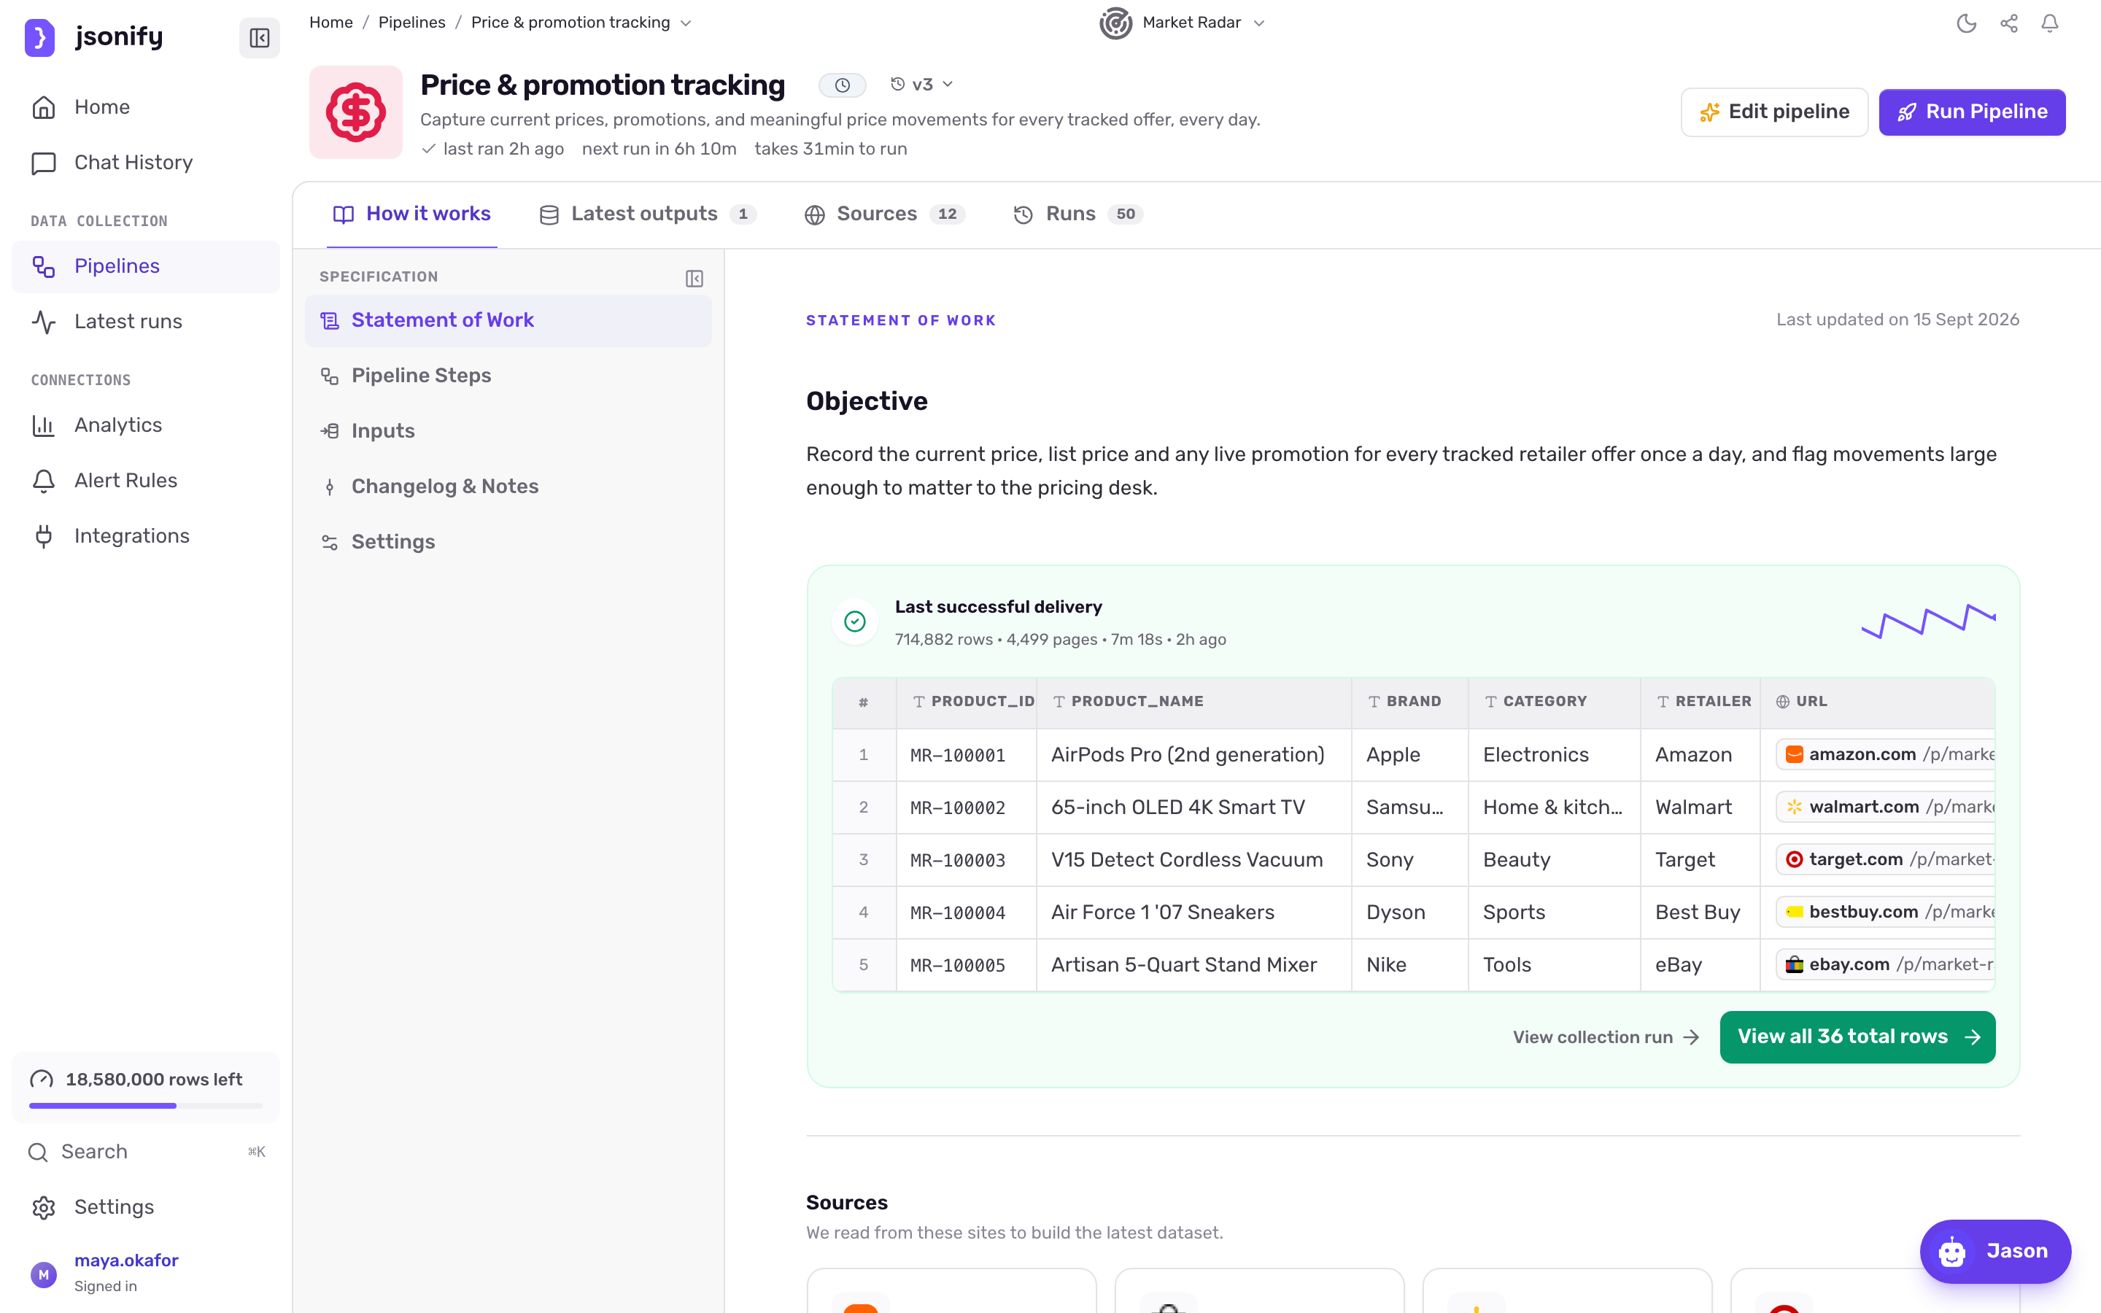Image resolution: width=2101 pixels, height=1313 pixels.
Task: Open Changelog & Notes section
Action: tap(508, 487)
